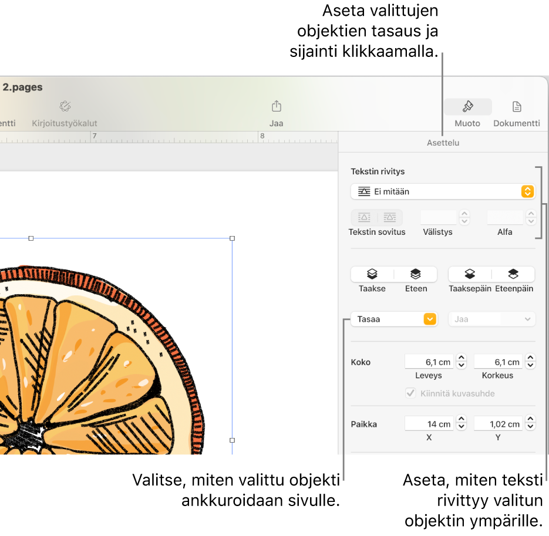Send object to back with Taakse
This screenshot has width=549, height=536.
click(x=372, y=274)
